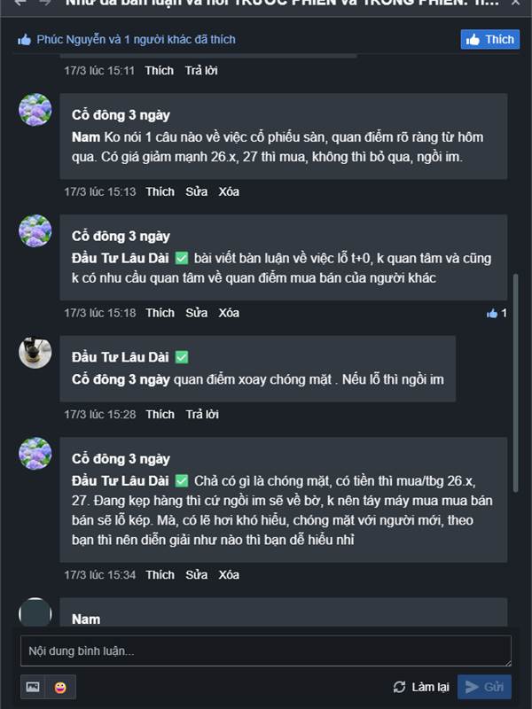Image resolution: width=532 pixels, height=709 pixels.
Task: Click the back arrow at top
Action: pyautogui.click(x=19, y=3)
